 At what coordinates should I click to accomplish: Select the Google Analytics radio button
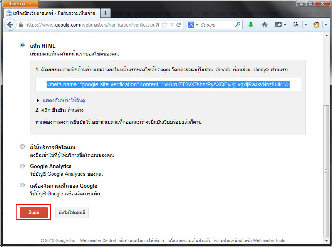pos(22,166)
